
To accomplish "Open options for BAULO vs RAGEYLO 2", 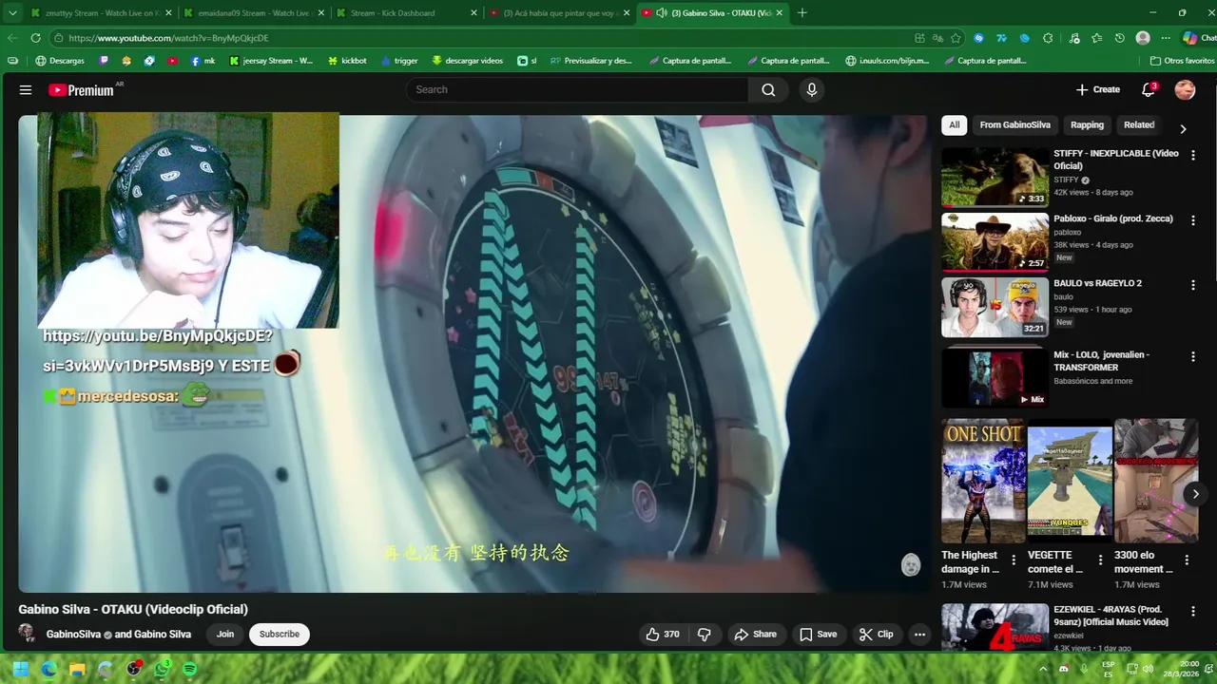I will click(x=1193, y=284).
